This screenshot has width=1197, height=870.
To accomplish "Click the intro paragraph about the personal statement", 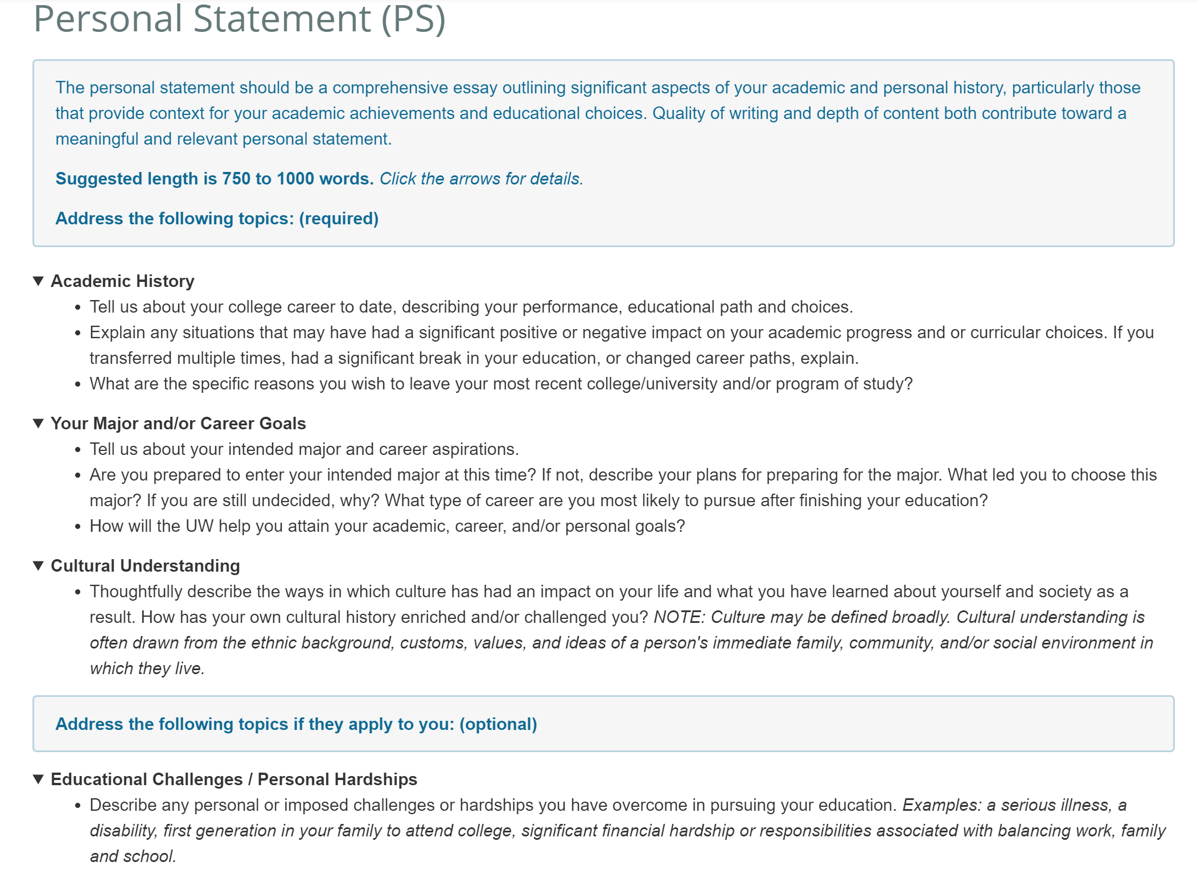I will pos(598,113).
